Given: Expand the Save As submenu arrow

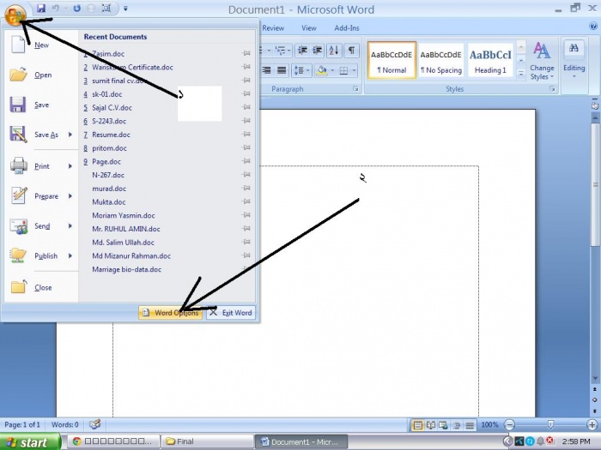Looking at the screenshot, I should point(70,135).
